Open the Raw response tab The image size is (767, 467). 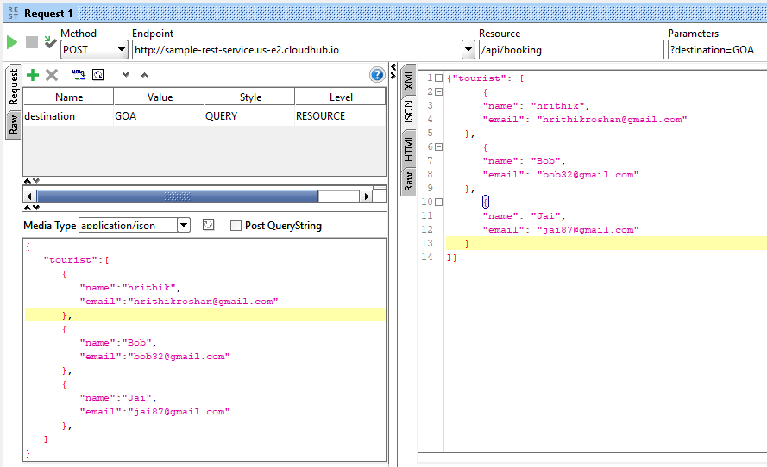tap(408, 181)
